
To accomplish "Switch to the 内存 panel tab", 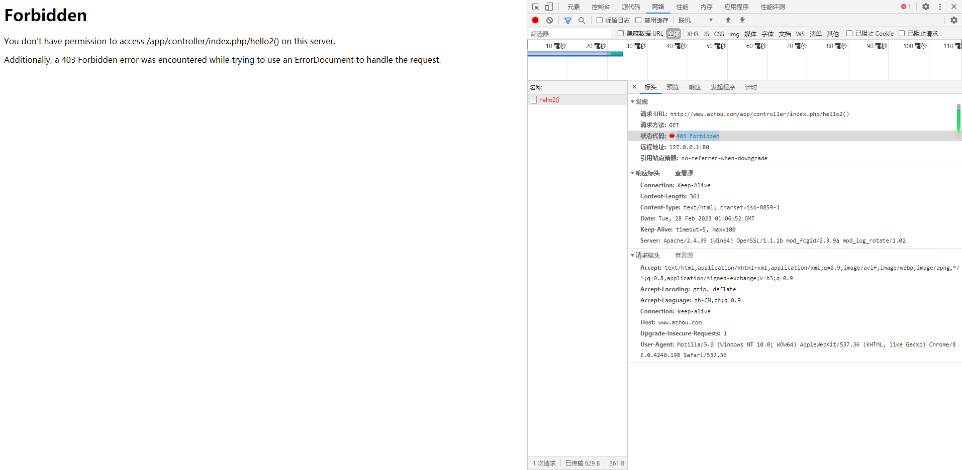I will tap(706, 7).
